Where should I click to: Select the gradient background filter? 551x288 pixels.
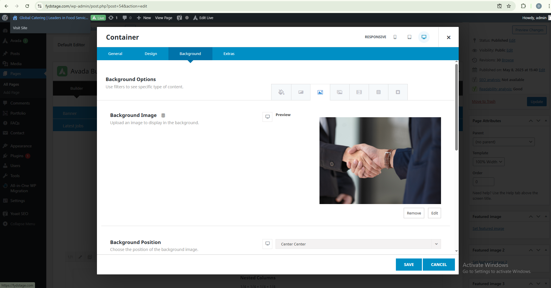(301, 92)
